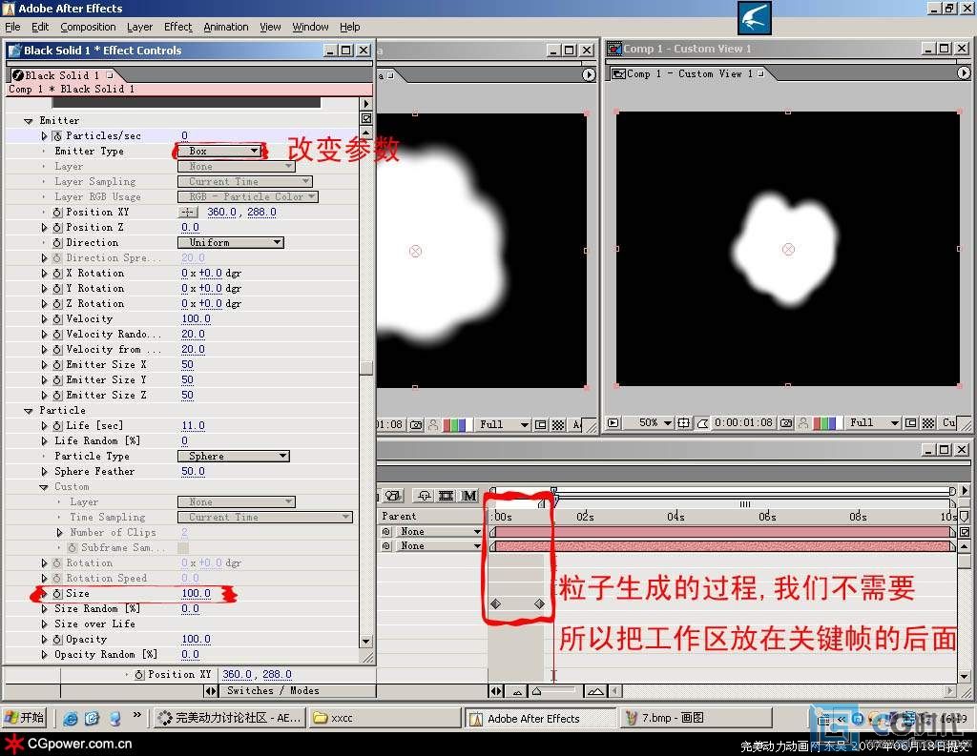Click the timeline shy layers icon

[x=425, y=497]
